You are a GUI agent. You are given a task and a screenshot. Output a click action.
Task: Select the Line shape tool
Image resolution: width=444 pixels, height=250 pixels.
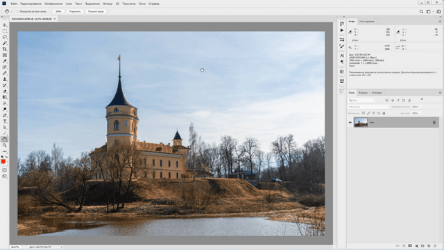[x=5, y=133]
